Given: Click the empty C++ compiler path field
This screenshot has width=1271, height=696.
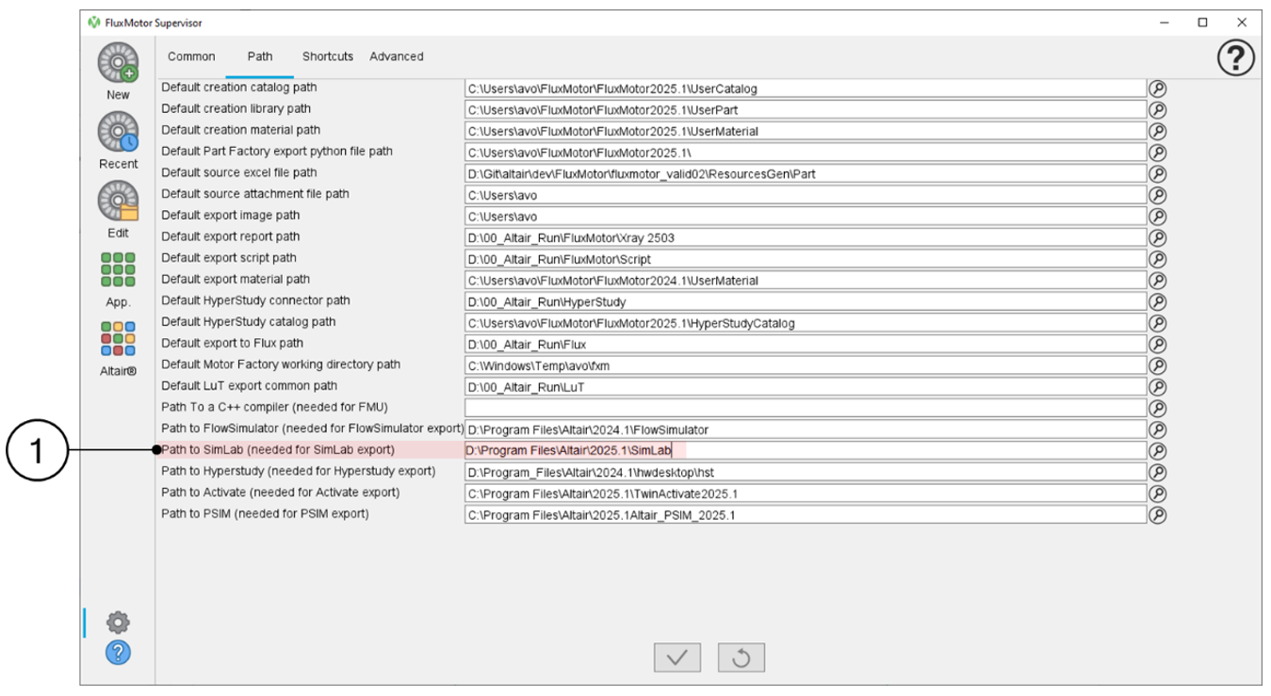Looking at the screenshot, I should pos(806,409).
